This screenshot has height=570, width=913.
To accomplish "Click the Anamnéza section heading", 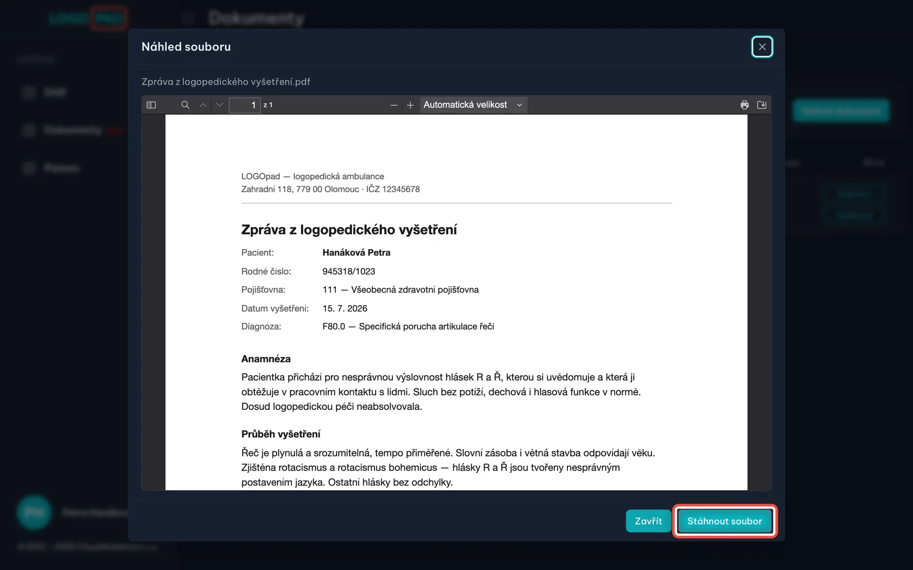I will 266,359.
